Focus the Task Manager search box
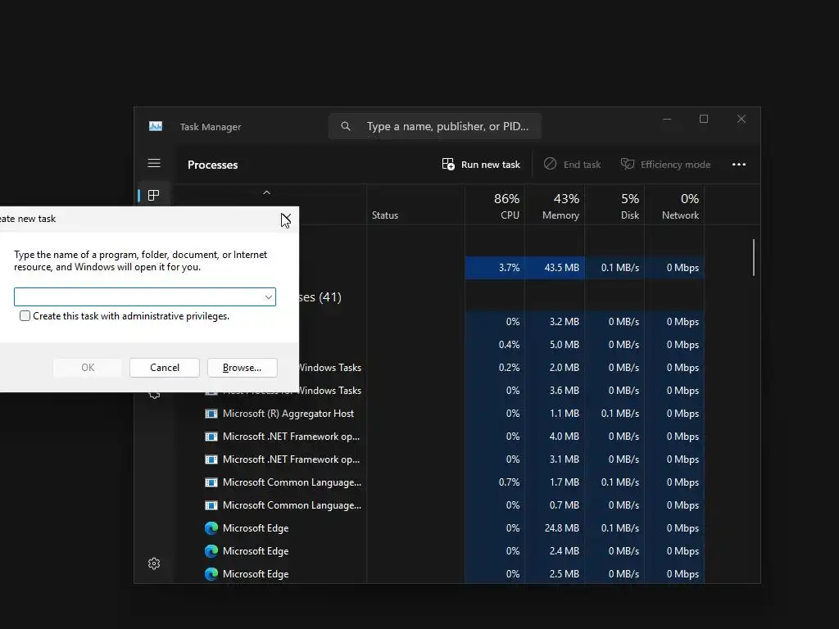Screen dimensions: 839x629 coord(434,126)
